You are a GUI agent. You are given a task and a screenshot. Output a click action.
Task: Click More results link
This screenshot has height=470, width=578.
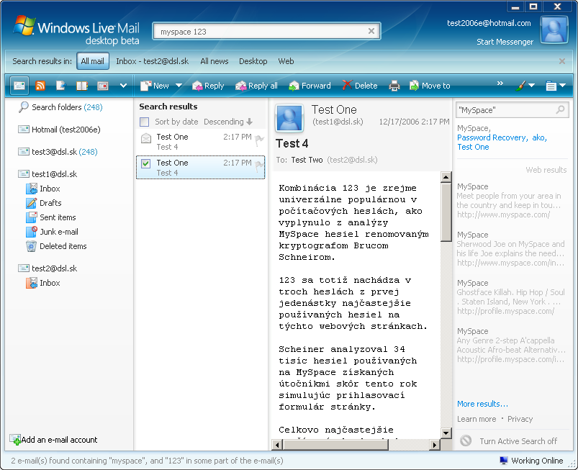point(482,404)
